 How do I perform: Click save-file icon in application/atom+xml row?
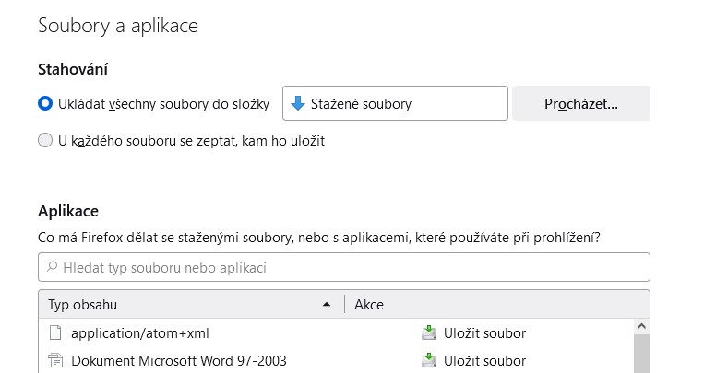[x=428, y=332]
